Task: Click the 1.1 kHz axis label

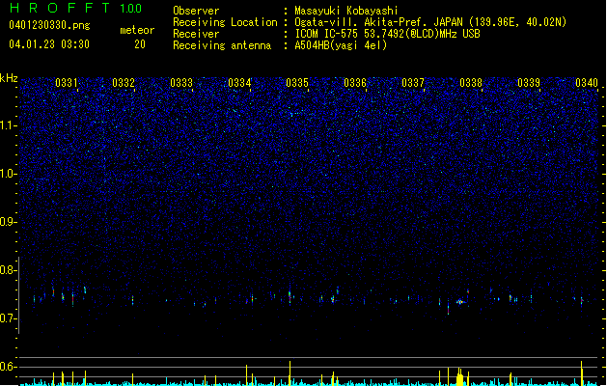Action: pos(9,125)
